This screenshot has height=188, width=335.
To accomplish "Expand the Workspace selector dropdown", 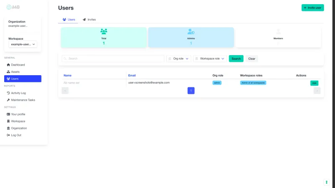I will click(x=23, y=44).
